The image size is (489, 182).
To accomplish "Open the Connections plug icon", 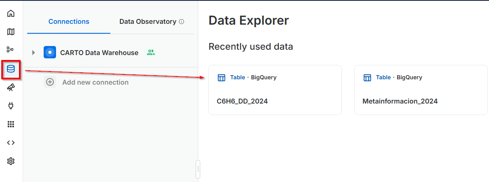I will [11, 106].
